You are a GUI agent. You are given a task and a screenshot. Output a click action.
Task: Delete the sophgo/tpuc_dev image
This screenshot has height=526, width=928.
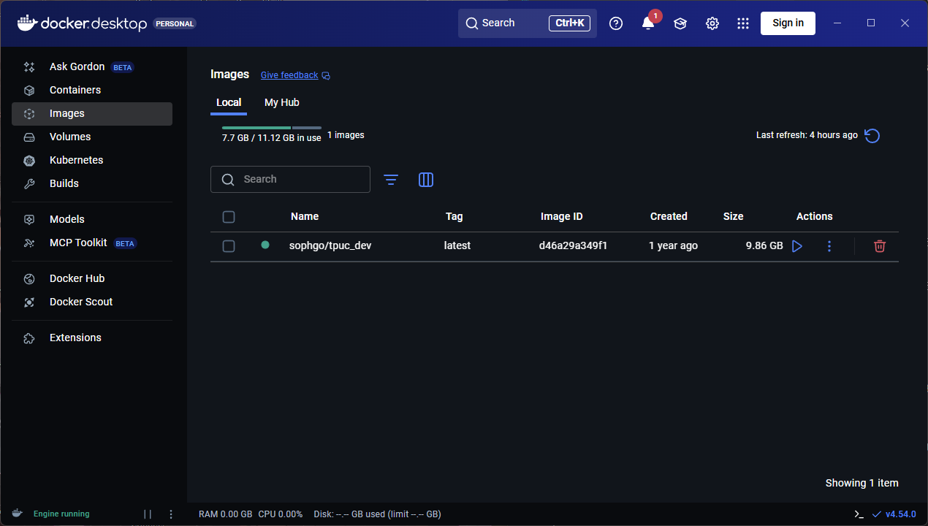click(x=880, y=246)
